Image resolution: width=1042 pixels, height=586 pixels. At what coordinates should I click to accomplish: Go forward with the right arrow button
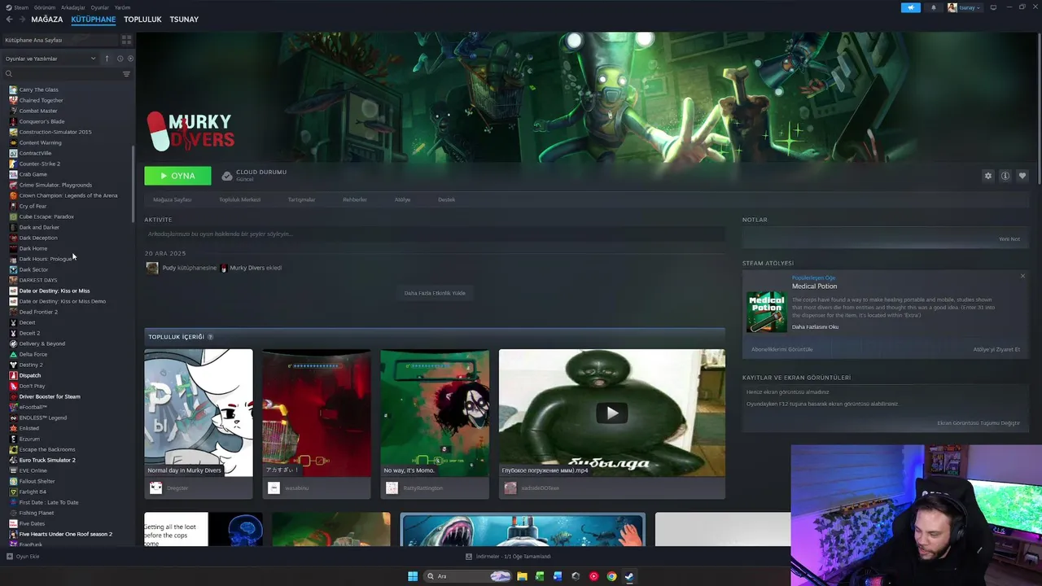[x=22, y=20]
